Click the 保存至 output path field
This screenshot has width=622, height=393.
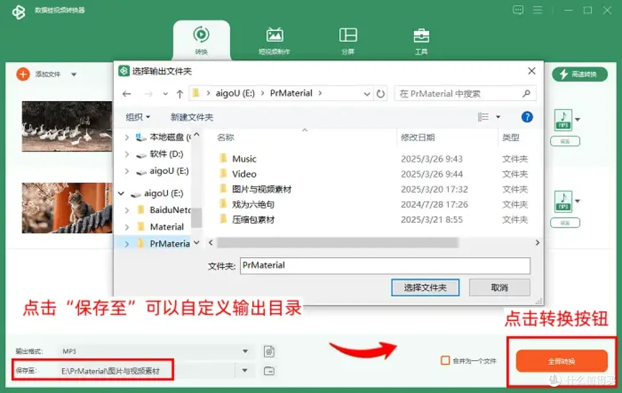click(147, 371)
